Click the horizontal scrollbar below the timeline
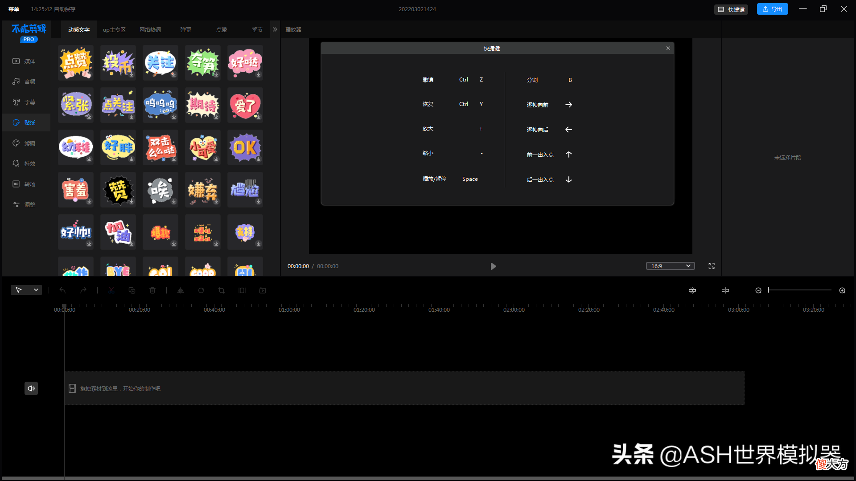 428,478
